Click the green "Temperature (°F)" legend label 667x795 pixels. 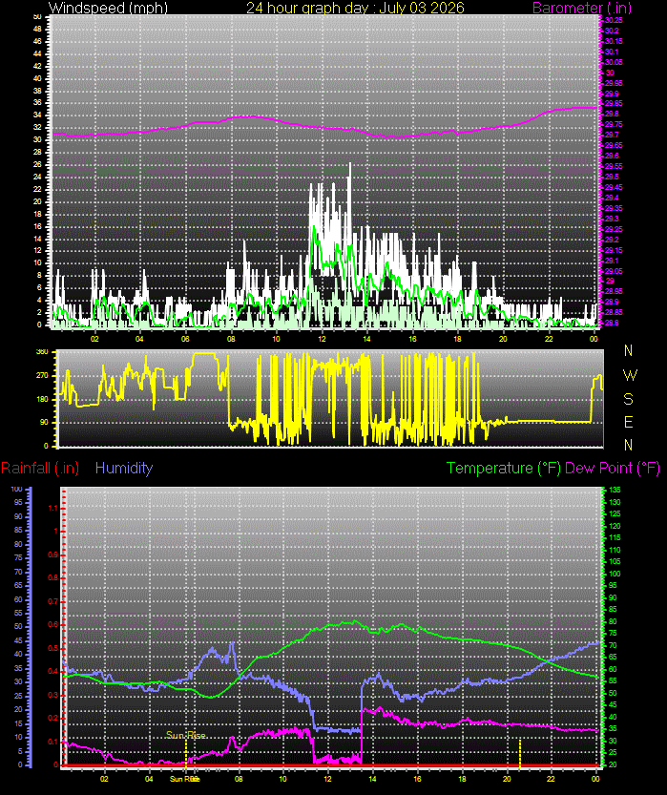click(504, 468)
